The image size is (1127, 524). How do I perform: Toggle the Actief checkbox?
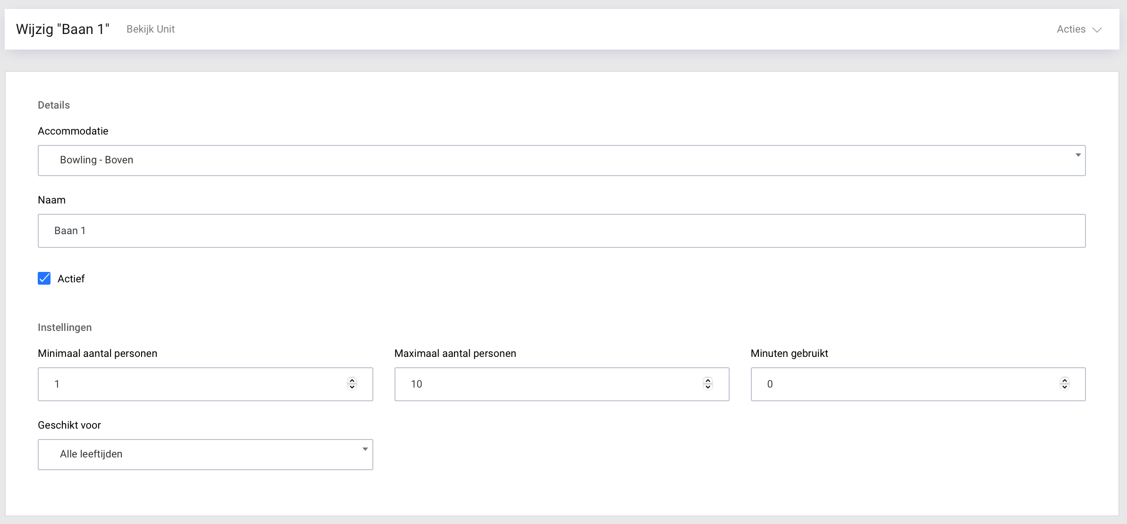tap(44, 279)
